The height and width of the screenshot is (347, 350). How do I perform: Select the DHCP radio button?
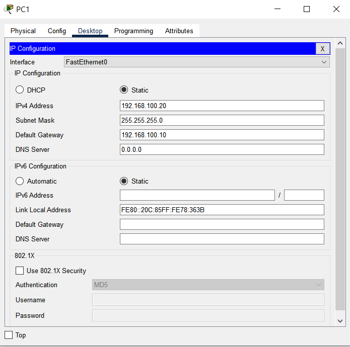(20, 90)
